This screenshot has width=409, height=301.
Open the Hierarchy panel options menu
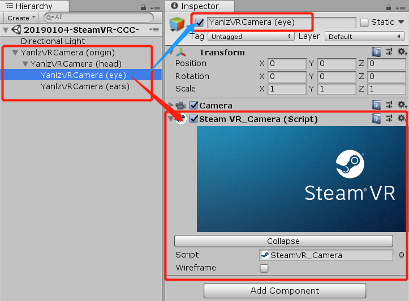click(155, 8)
